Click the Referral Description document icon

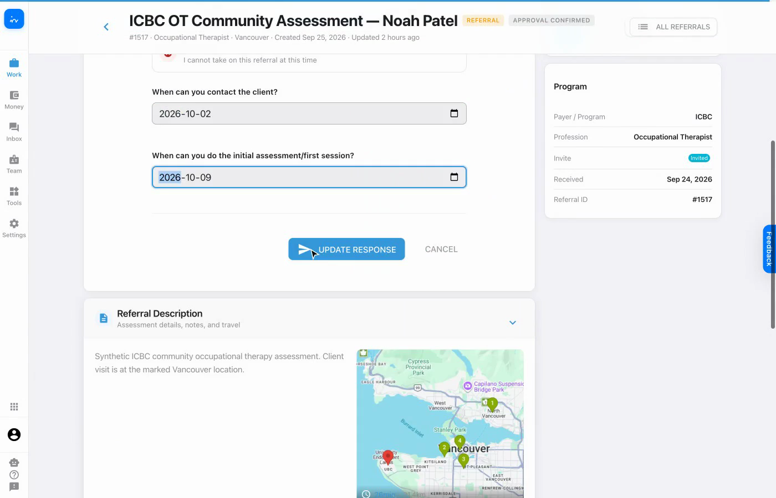pyautogui.click(x=104, y=318)
